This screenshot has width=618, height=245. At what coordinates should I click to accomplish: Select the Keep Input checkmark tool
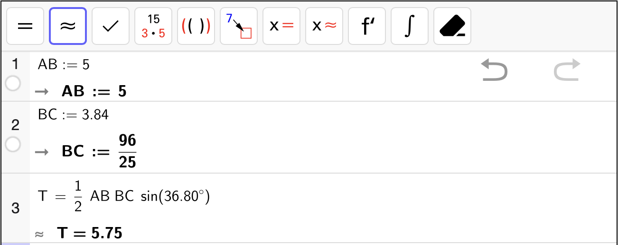click(x=111, y=26)
